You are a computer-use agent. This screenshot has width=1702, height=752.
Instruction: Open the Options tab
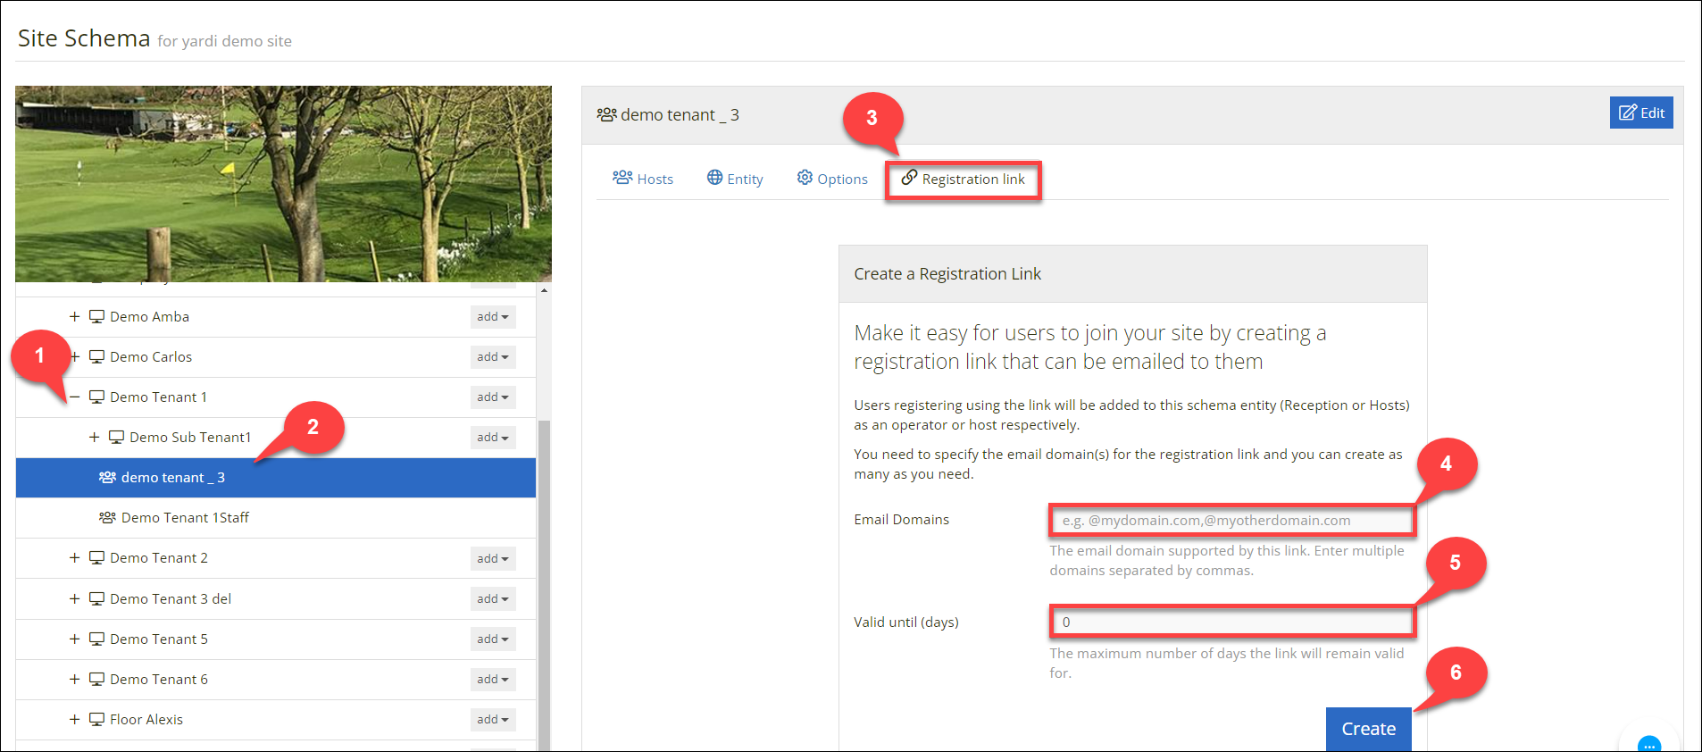[832, 179]
